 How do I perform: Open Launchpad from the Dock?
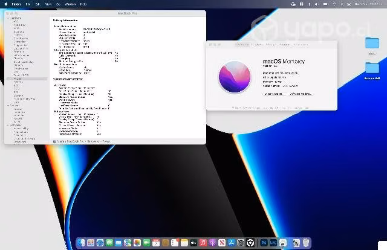tap(91, 243)
